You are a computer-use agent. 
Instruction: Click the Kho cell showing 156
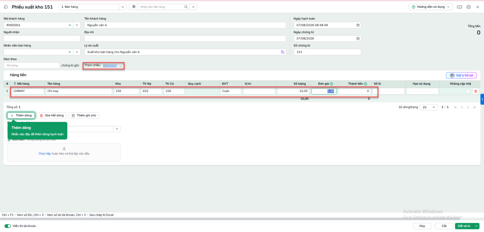(x=126, y=91)
